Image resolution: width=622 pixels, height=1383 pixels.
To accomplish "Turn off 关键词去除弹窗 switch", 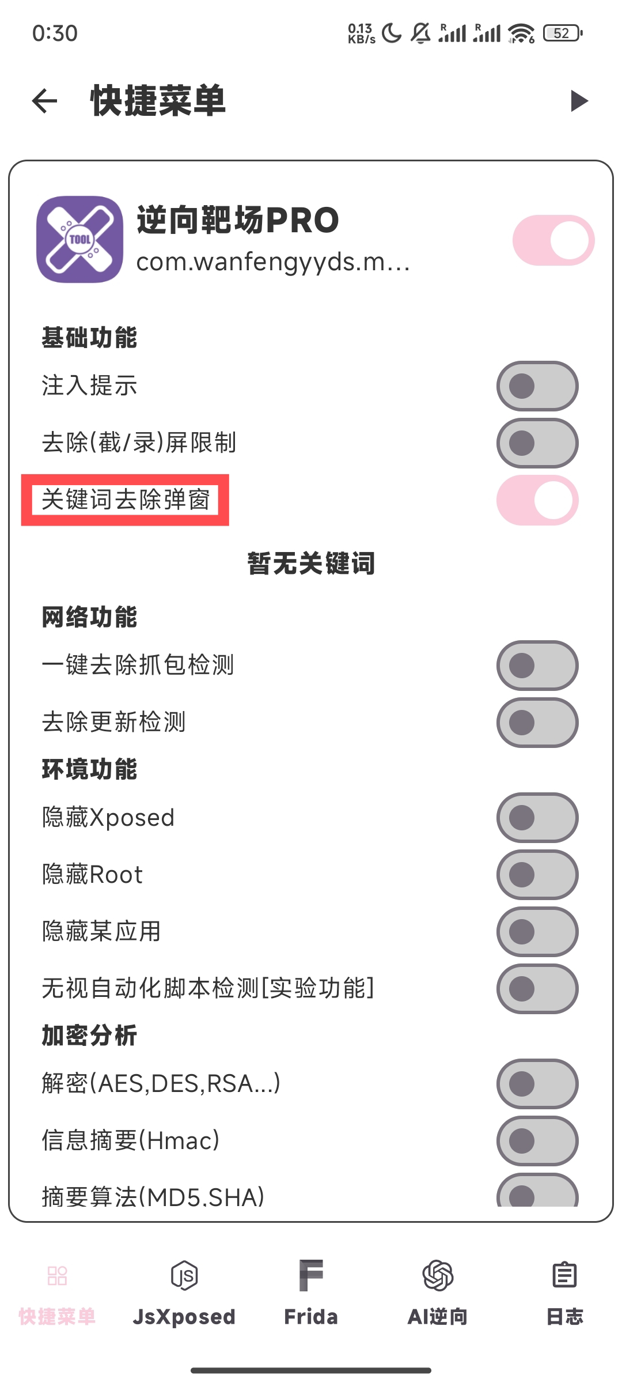I will [x=537, y=500].
